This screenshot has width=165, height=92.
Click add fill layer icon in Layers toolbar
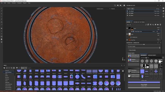coord(153,25)
